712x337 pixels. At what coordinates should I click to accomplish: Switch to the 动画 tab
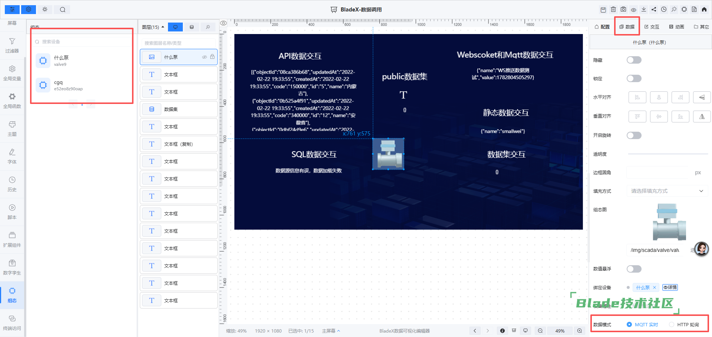click(677, 27)
